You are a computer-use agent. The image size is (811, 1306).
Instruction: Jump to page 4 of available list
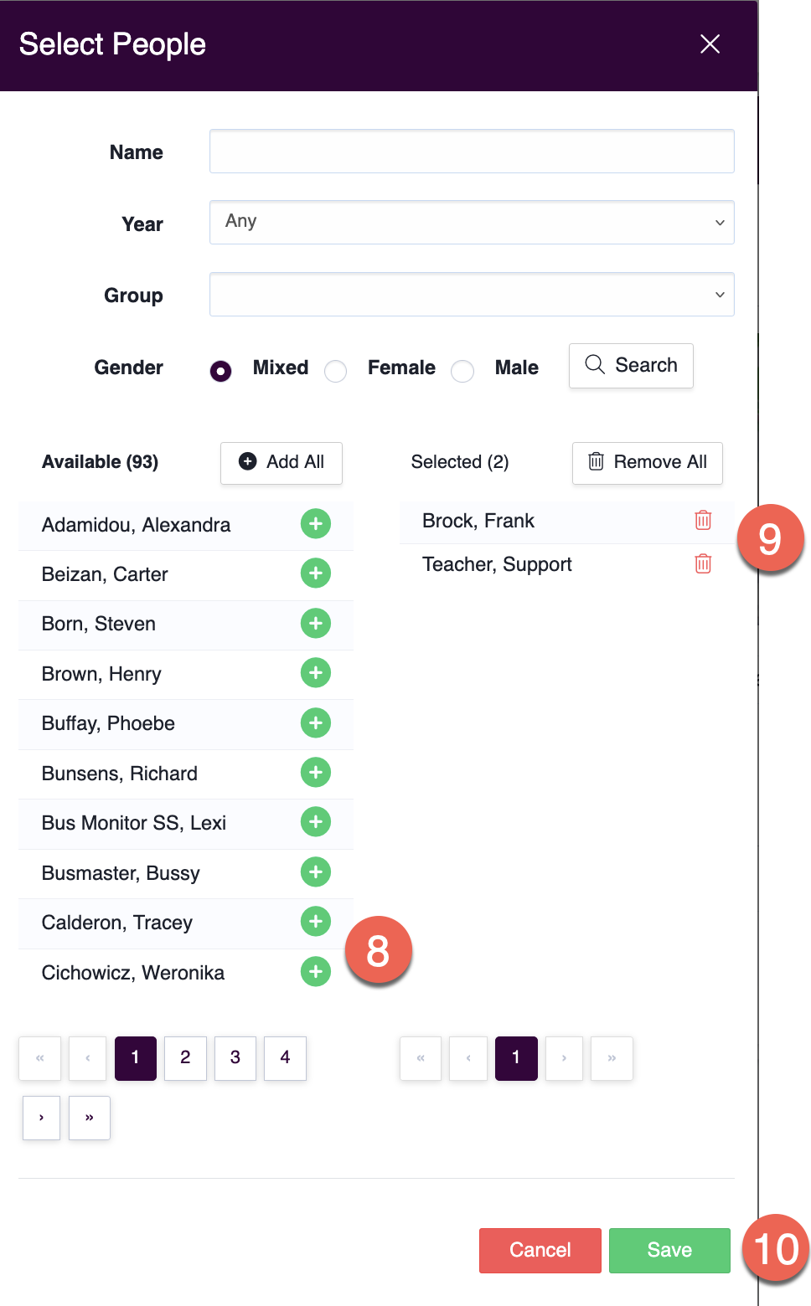285,1058
